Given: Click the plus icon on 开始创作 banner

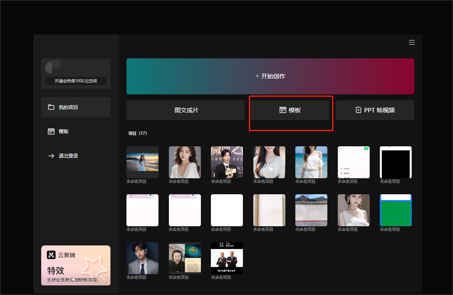Looking at the screenshot, I should pos(257,76).
